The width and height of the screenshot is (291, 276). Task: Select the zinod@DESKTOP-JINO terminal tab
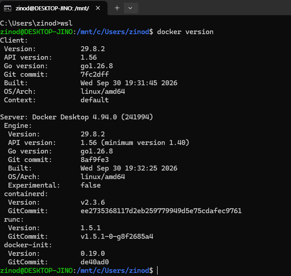click(54, 8)
